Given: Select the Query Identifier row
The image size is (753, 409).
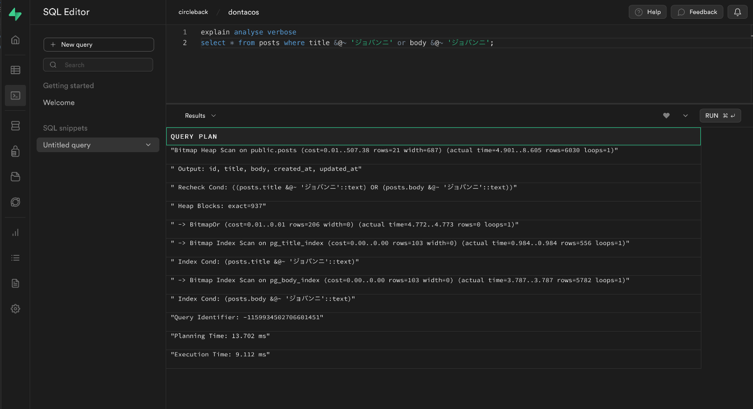Looking at the screenshot, I should click(x=434, y=322).
